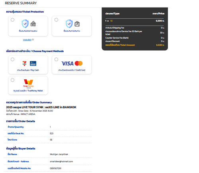The image size is (199, 173).
Task: Click the mobile number 0891567091
Action: tap(55, 168)
